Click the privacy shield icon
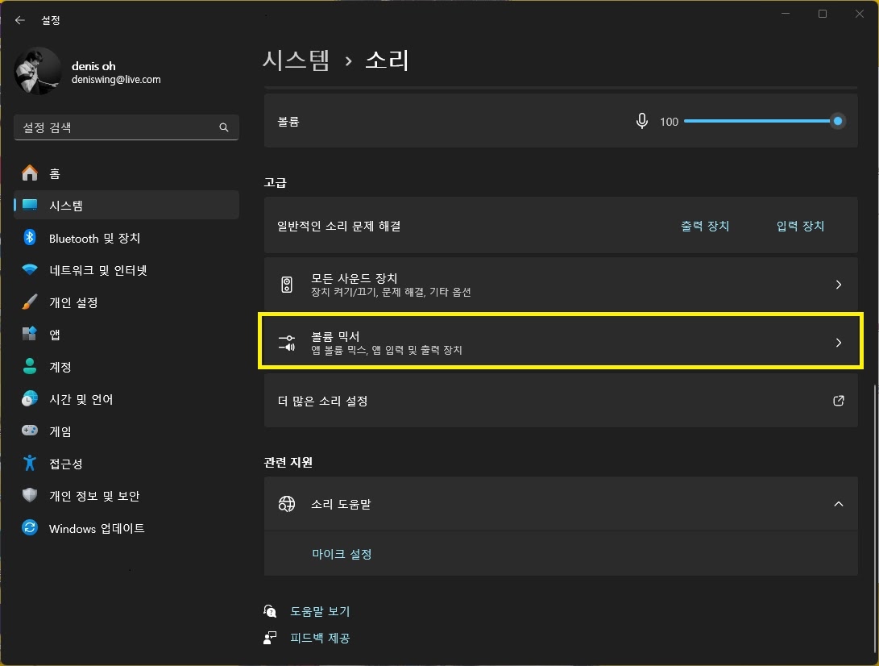Viewport: 879px width, 666px height. coord(30,495)
